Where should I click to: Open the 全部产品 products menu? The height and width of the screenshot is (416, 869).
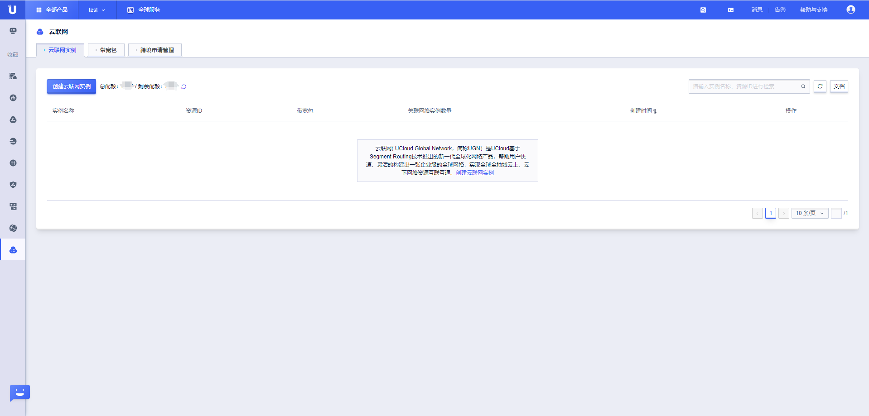click(52, 10)
